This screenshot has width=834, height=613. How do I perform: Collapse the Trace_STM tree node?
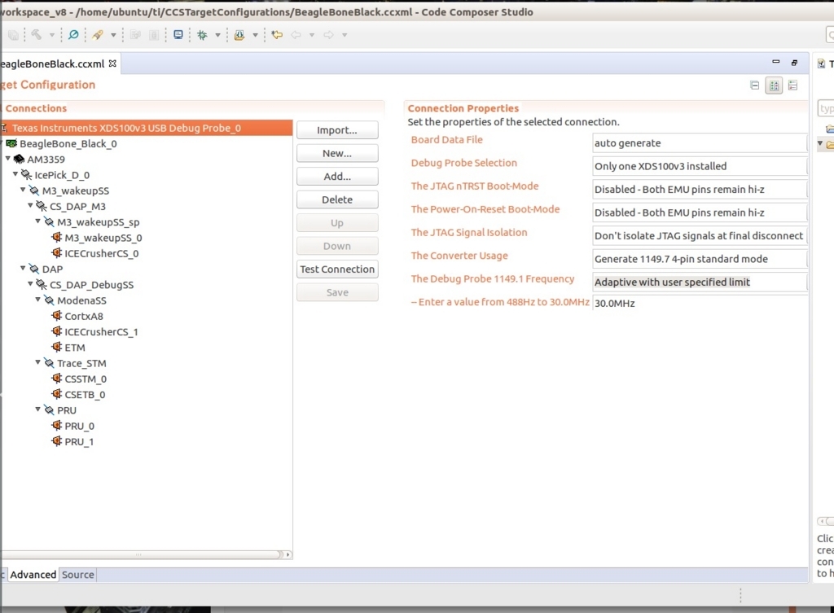[x=37, y=362]
